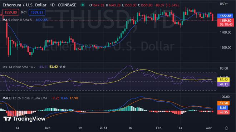
Task: Click the Feb date on time axis
Action: 159,128
